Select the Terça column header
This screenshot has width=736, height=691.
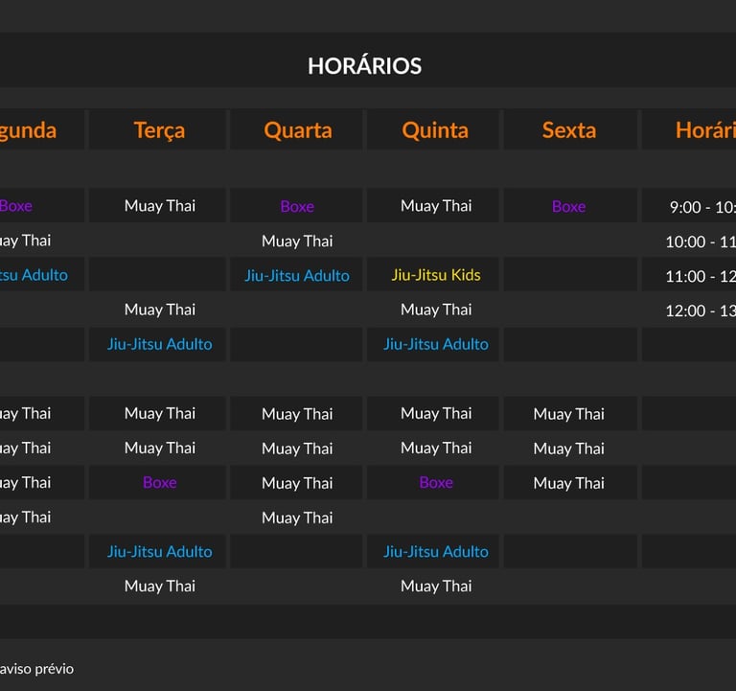(159, 130)
